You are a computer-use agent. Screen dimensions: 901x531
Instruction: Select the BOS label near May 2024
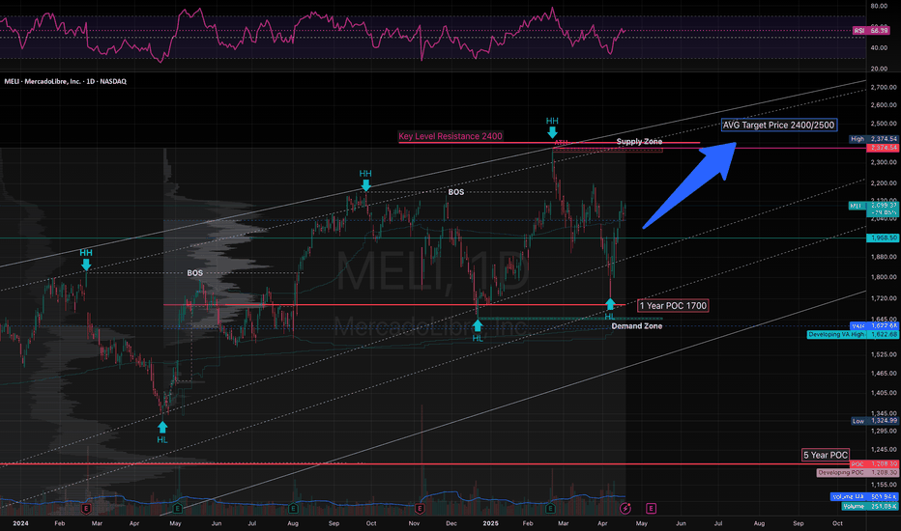pyautogui.click(x=194, y=273)
